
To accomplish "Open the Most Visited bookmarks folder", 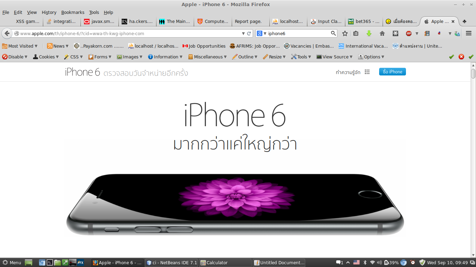I will pos(20,46).
